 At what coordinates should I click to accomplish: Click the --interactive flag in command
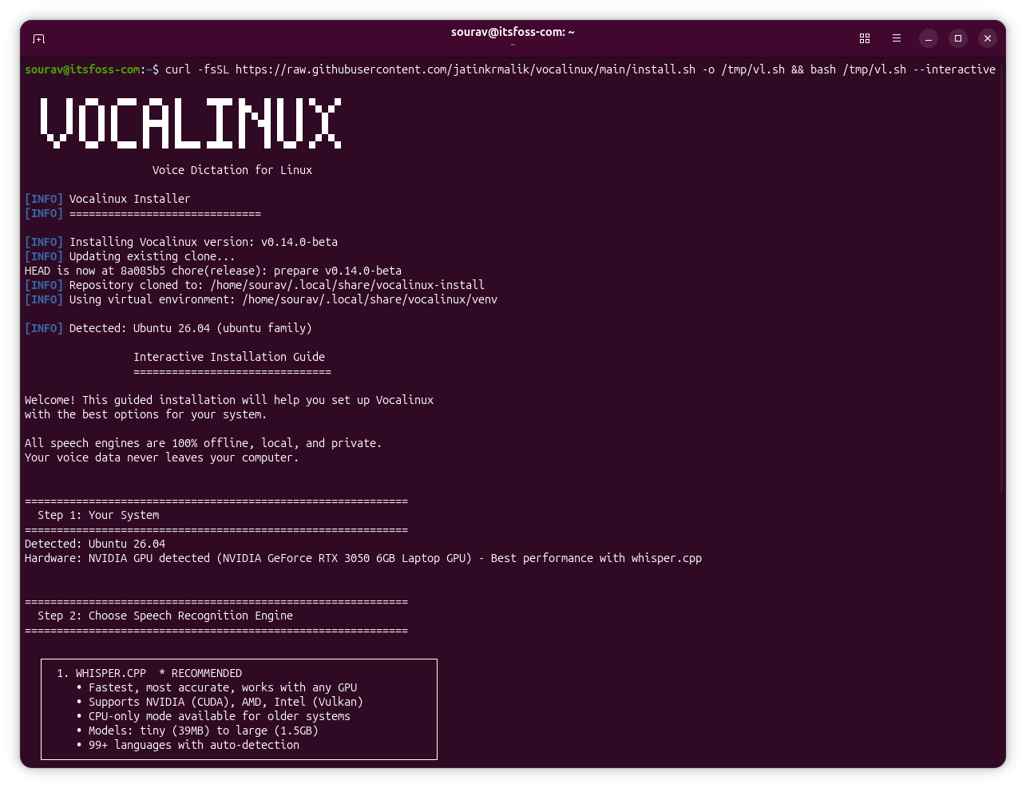click(x=954, y=69)
